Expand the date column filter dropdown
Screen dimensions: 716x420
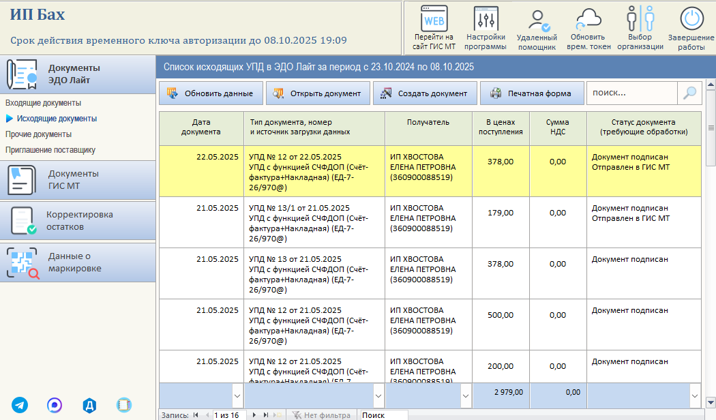tap(237, 396)
